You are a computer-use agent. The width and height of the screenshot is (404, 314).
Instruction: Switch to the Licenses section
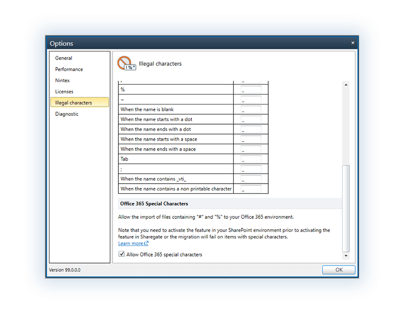(x=64, y=92)
